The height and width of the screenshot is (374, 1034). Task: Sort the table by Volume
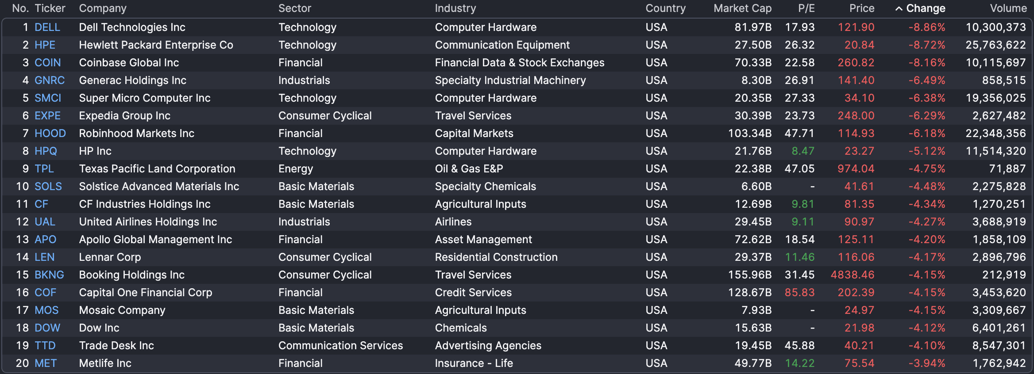click(1008, 8)
